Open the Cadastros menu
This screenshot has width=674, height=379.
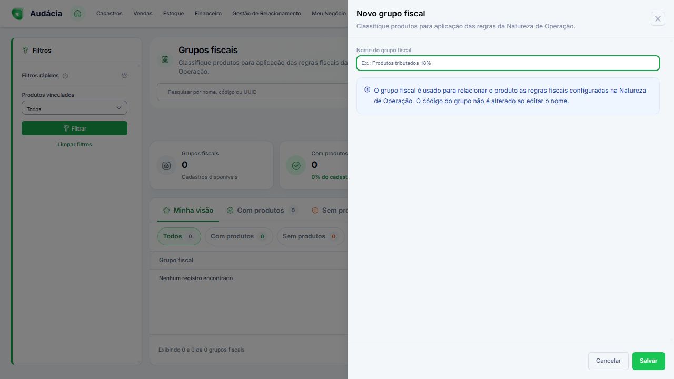click(109, 14)
